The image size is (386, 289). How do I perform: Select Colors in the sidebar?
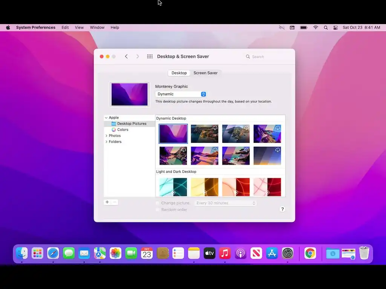click(x=130, y=130)
